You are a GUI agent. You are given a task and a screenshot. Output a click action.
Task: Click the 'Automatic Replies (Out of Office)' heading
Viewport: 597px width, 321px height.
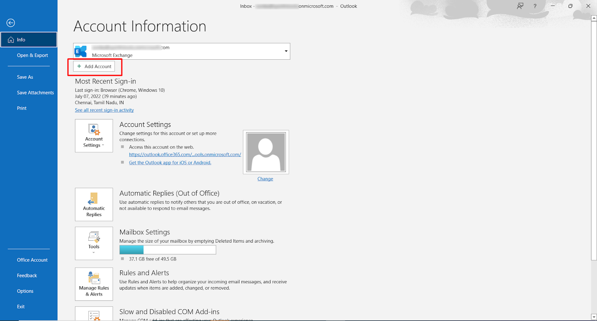click(x=169, y=193)
